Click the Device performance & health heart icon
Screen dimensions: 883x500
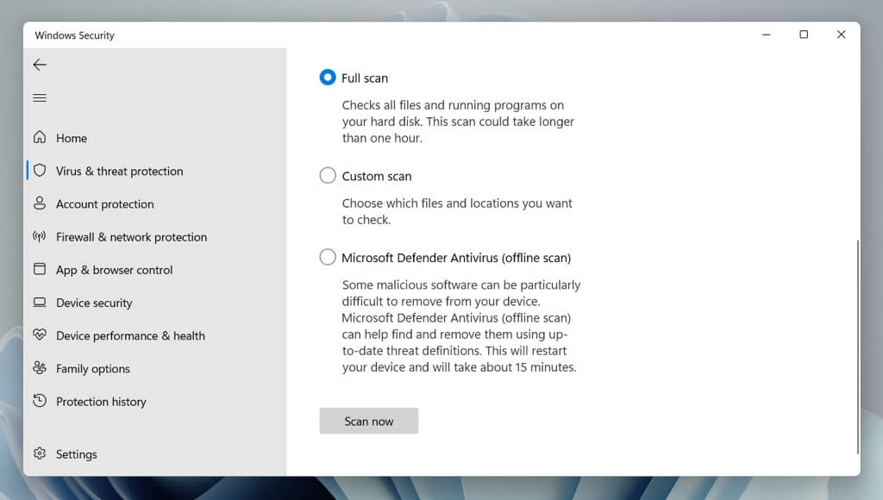[40, 335]
